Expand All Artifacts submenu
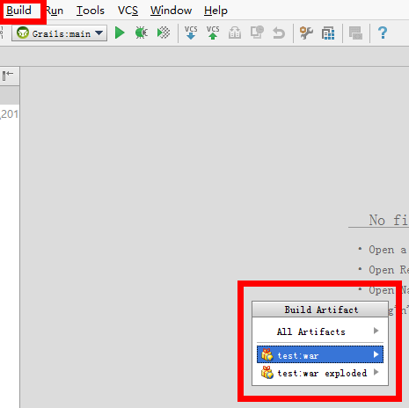Image resolution: width=409 pixels, height=408 pixels. (x=320, y=331)
